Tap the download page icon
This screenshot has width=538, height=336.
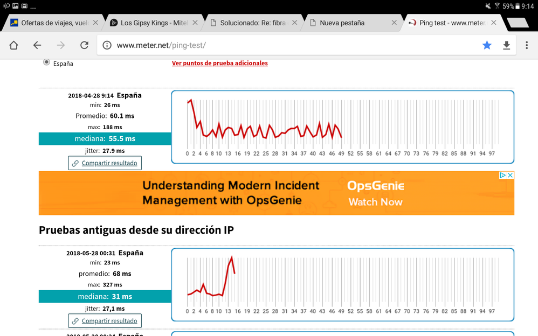(506, 45)
